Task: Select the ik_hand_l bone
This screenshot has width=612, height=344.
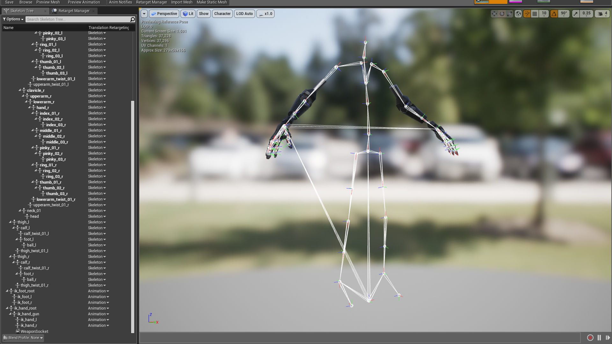Action: pos(28,319)
